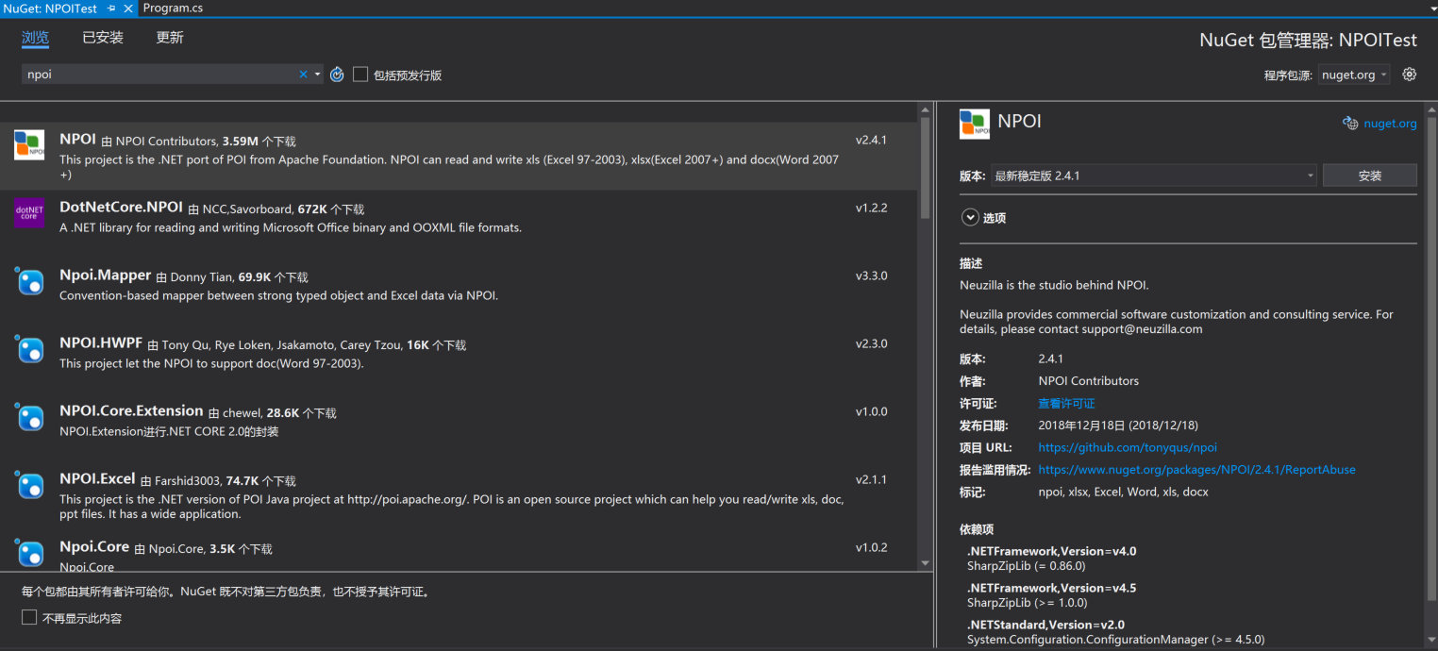The width and height of the screenshot is (1438, 651).
Task: Click the SharpZipLib (>= 1.0.0) dependency
Action: [1028, 603]
